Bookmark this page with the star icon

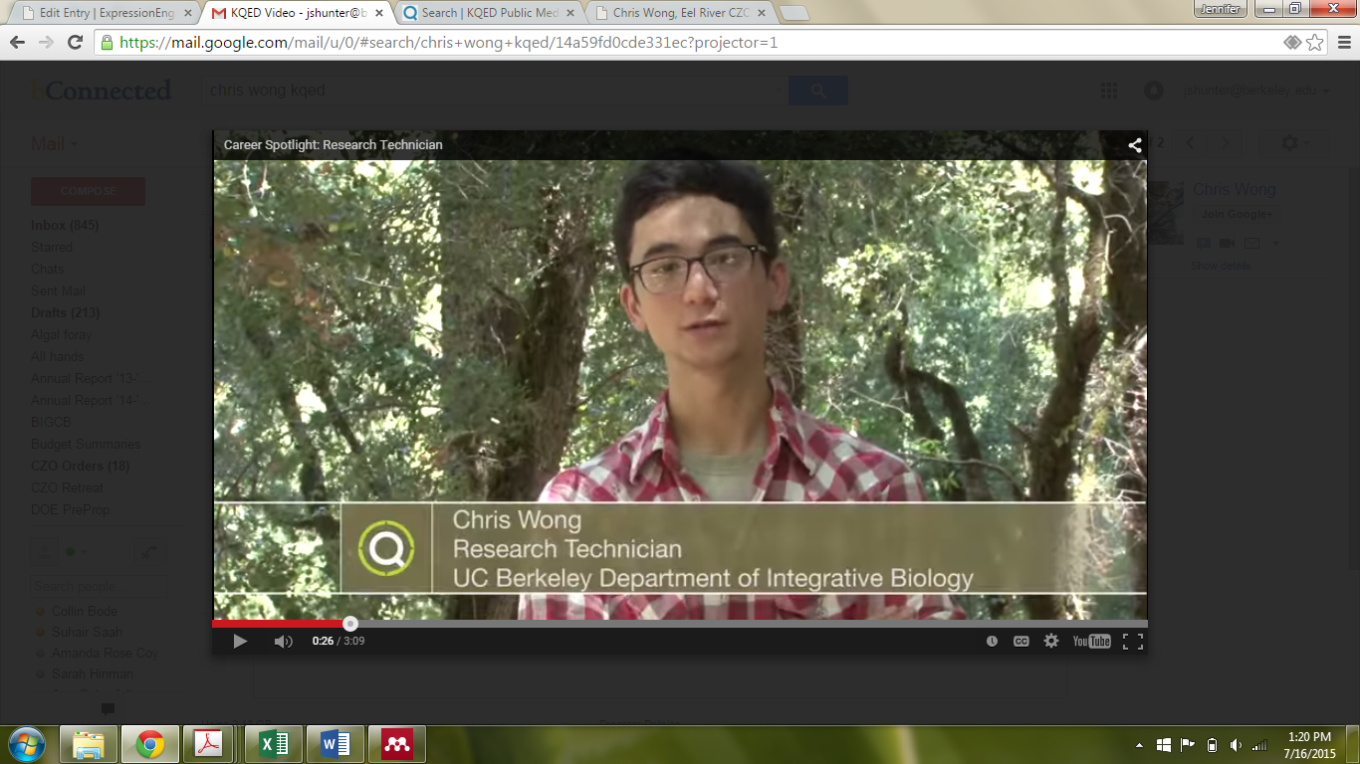point(1314,43)
